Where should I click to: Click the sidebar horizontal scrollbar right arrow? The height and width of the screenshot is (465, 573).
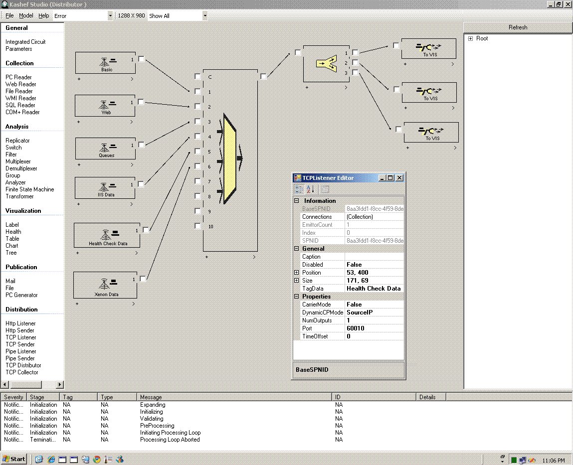pyautogui.click(x=60, y=385)
